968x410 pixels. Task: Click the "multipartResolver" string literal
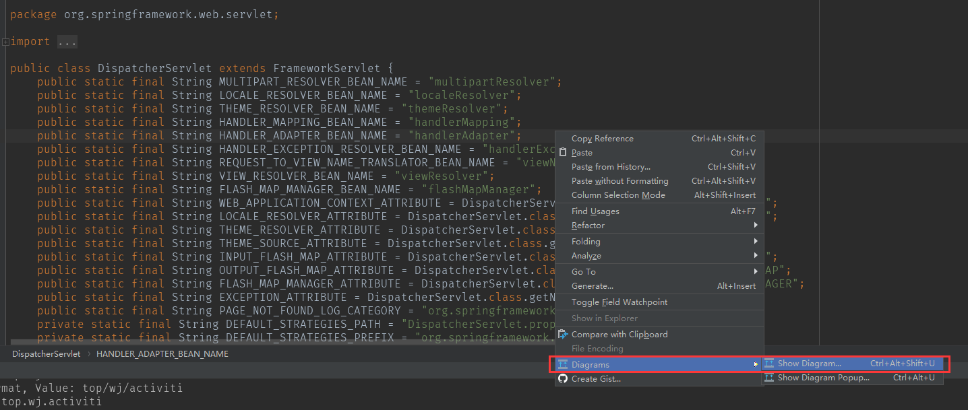click(x=492, y=82)
